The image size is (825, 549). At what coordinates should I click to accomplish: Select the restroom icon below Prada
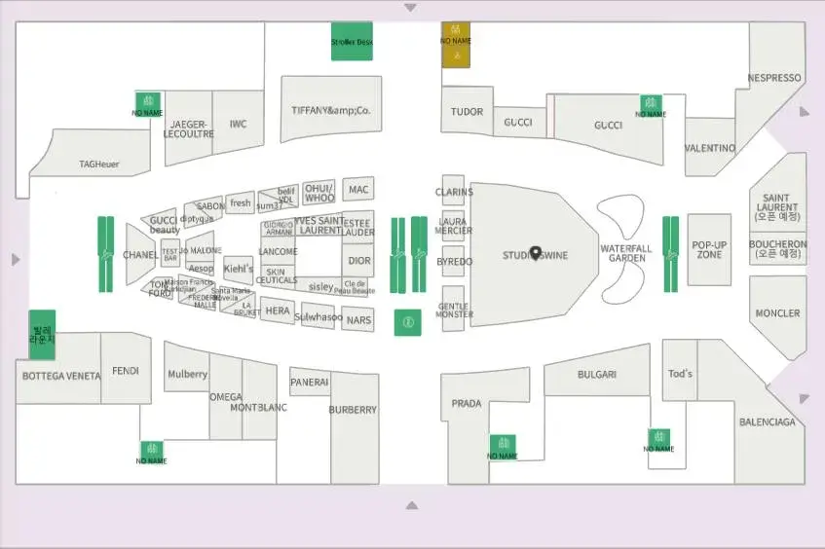[503, 445]
